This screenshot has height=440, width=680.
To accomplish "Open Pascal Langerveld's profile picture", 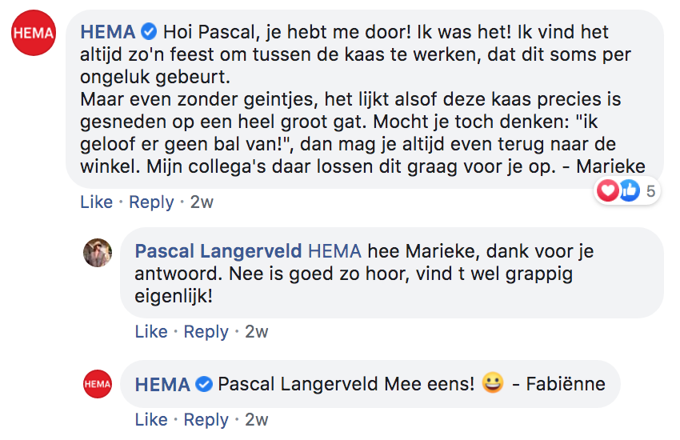I will click(98, 253).
